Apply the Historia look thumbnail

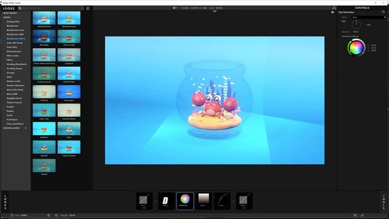tap(44, 92)
